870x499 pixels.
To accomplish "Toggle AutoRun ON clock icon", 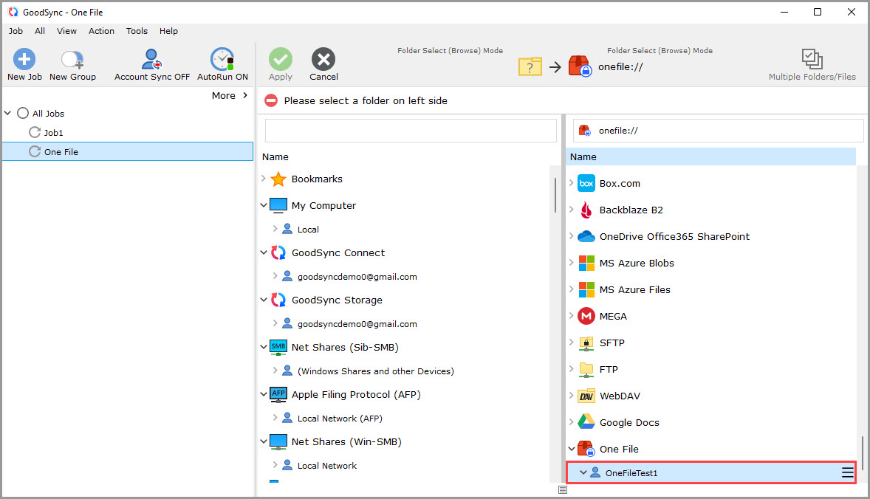I will click(x=222, y=59).
